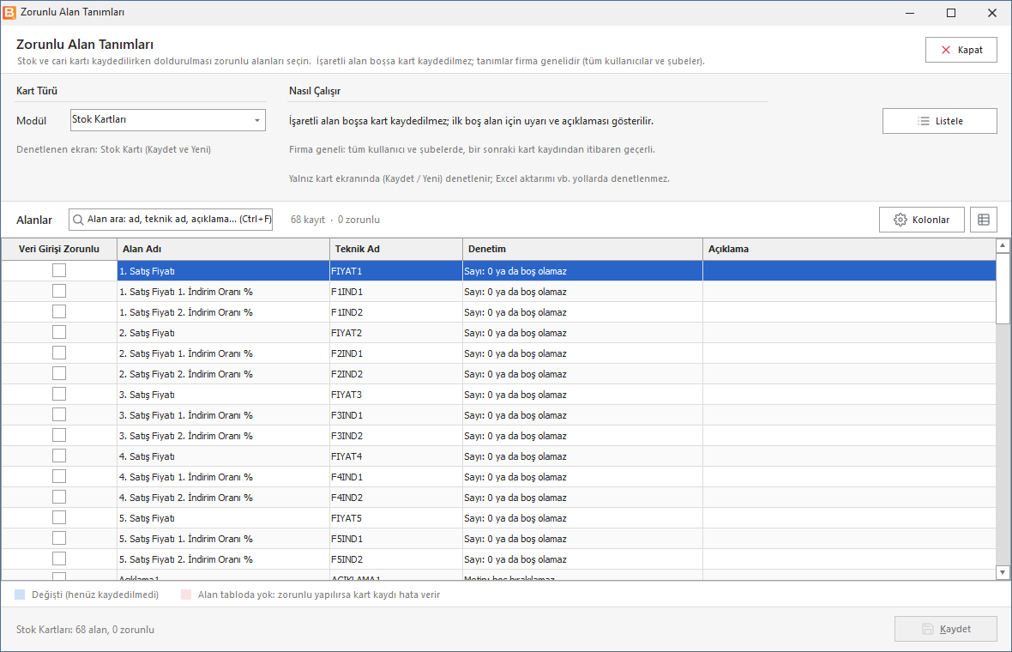Image resolution: width=1012 pixels, height=652 pixels.
Task: Toggle the checkbox in the F4IND1 row
Action: [x=59, y=476]
